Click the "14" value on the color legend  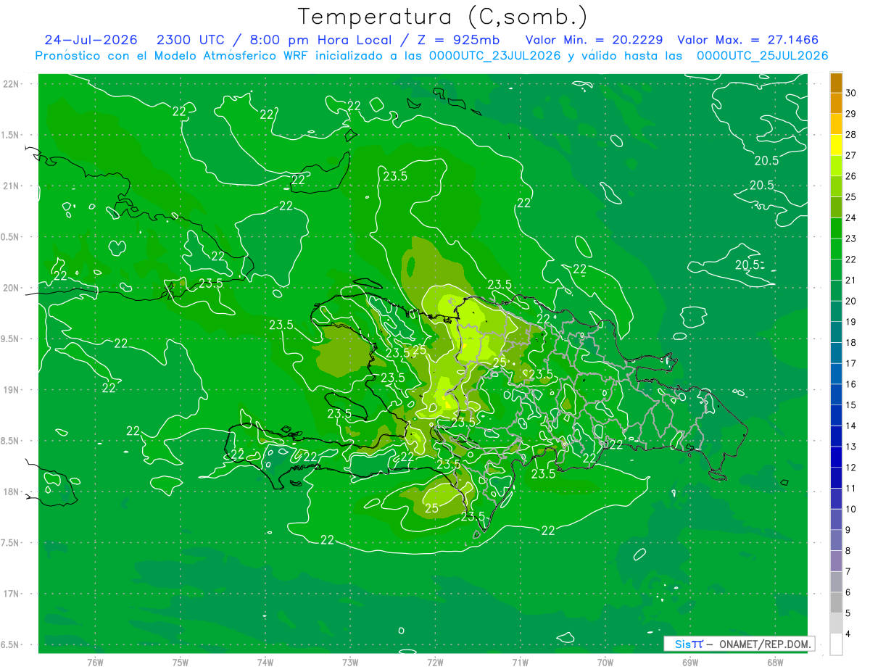(850, 426)
